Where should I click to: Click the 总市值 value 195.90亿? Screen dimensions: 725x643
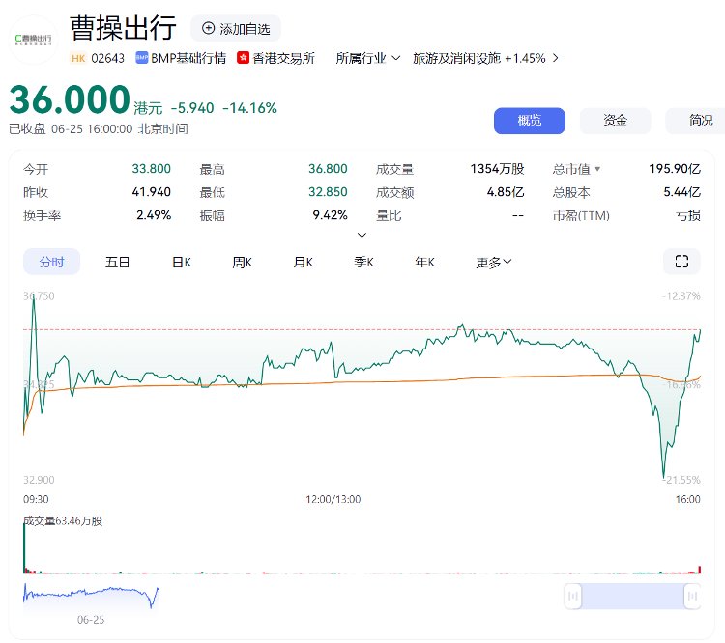[675, 169]
